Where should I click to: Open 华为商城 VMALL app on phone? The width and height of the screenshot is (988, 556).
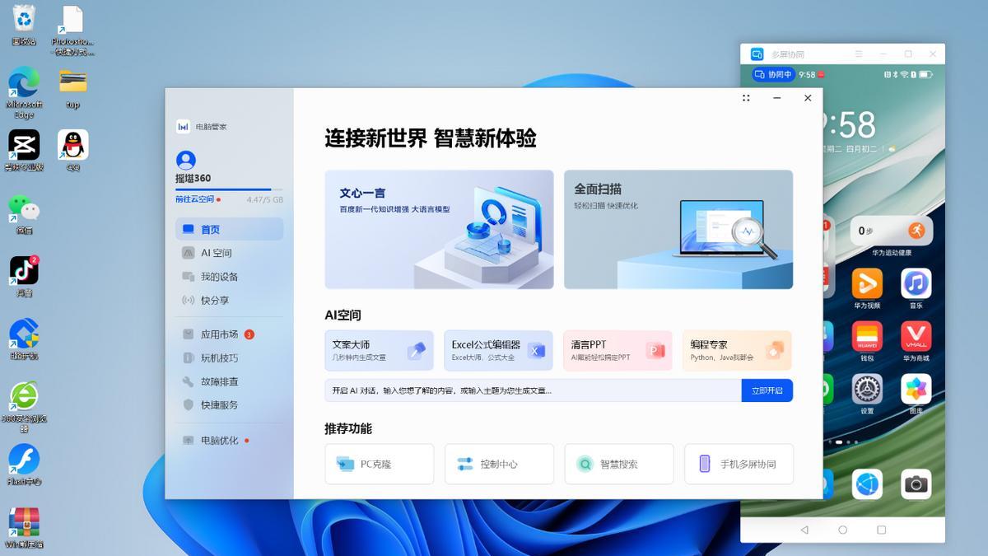point(916,336)
